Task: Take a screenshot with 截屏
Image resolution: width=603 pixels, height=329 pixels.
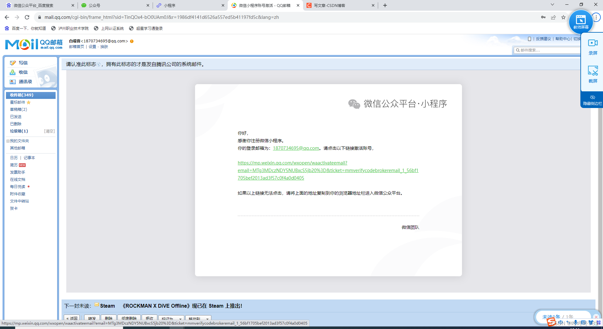Action: tap(593, 75)
